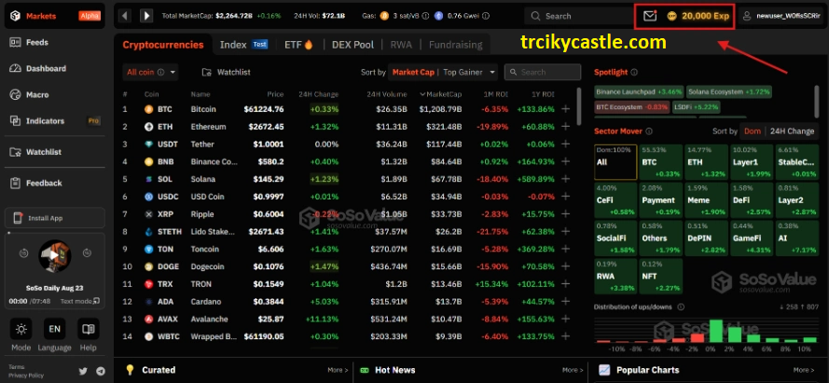Expand the All coin dropdown
The image size is (829, 383).
[x=150, y=73]
